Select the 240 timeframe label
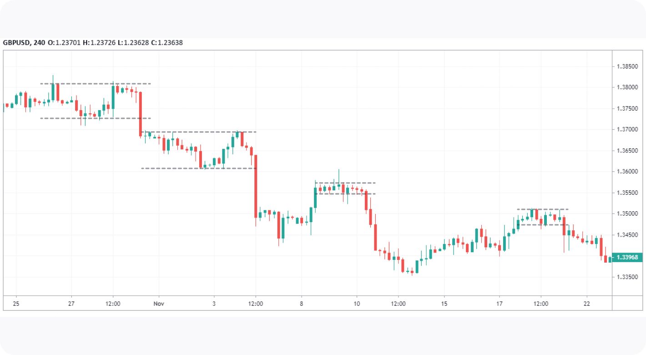Viewport: 646px width, 355px height. pos(39,43)
